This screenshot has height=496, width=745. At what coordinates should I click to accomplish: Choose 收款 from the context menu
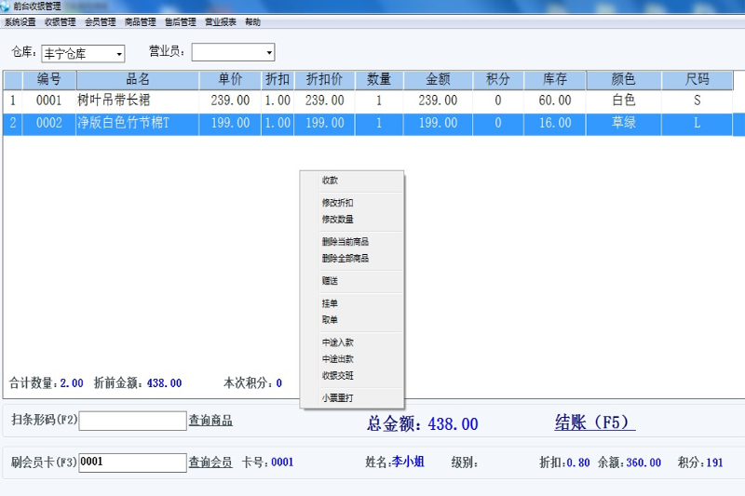click(331, 181)
